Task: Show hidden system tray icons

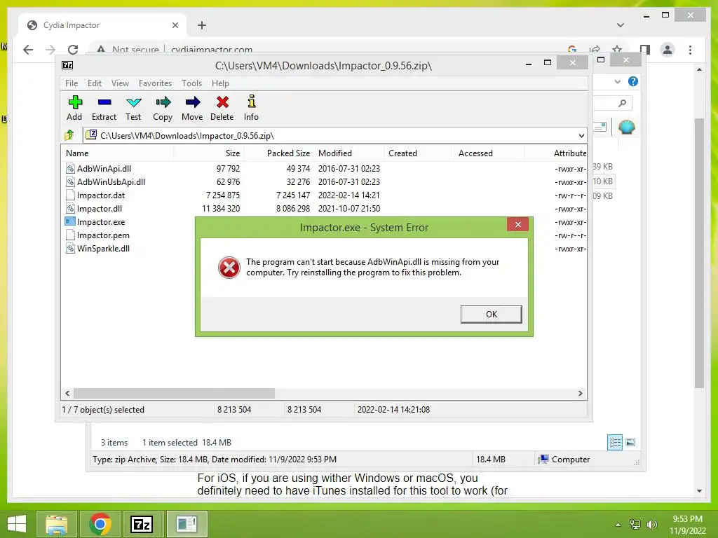Action: pyautogui.click(x=618, y=525)
